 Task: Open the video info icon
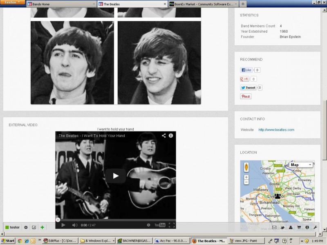pos(171,136)
